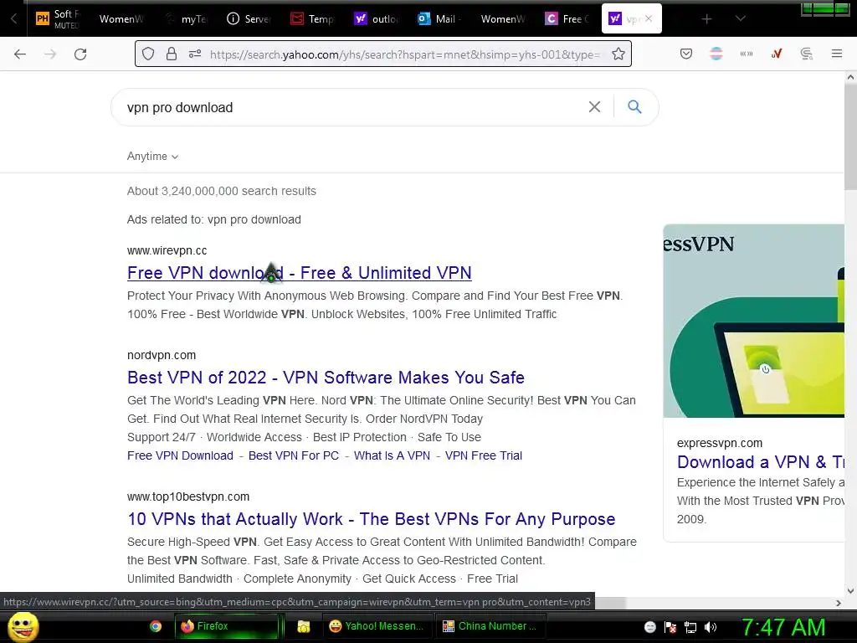Image resolution: width=857 pixels, height=643 pixels.
Task: Save page to Pocket
Action: [x=686, y=54]
